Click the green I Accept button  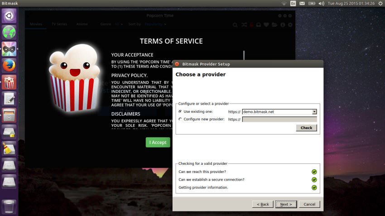click(158, 142)
